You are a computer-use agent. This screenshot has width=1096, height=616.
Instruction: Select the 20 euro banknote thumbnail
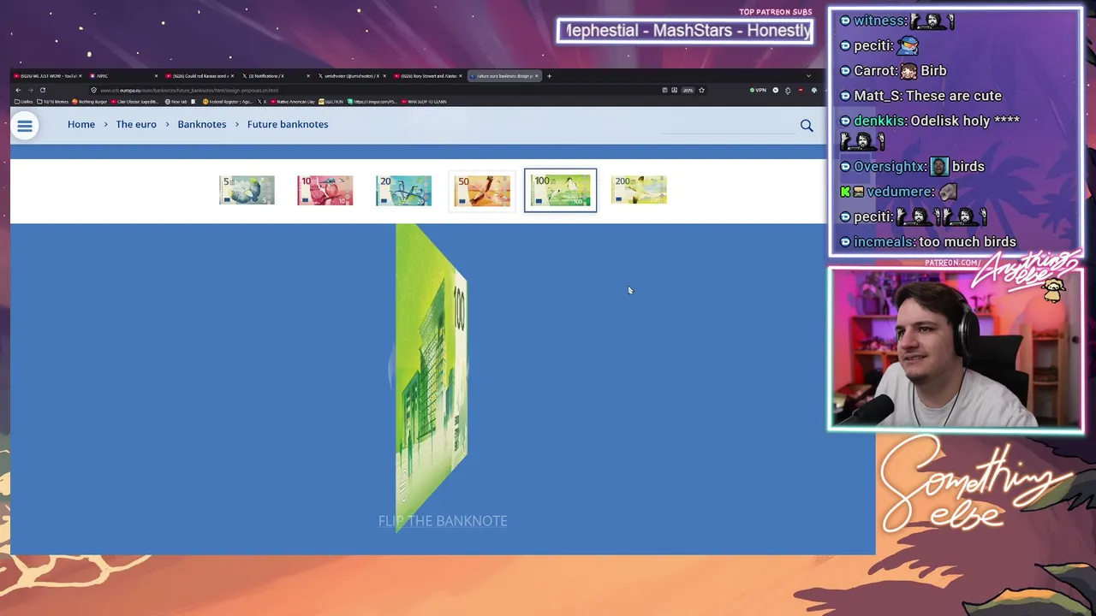pos(403,190)
